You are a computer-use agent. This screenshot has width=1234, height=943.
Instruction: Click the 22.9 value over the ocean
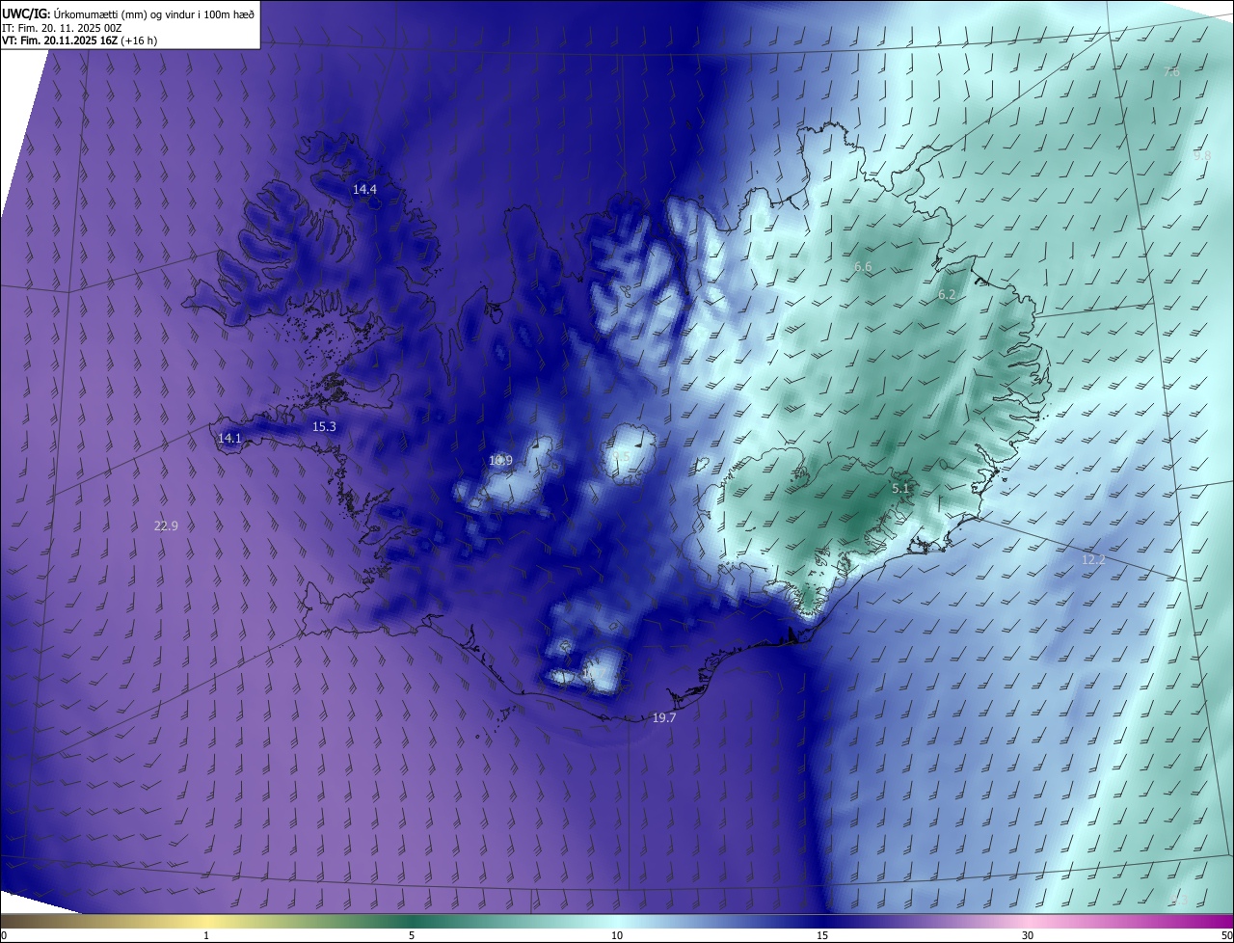pyautogui.click(x=166, y=525)
